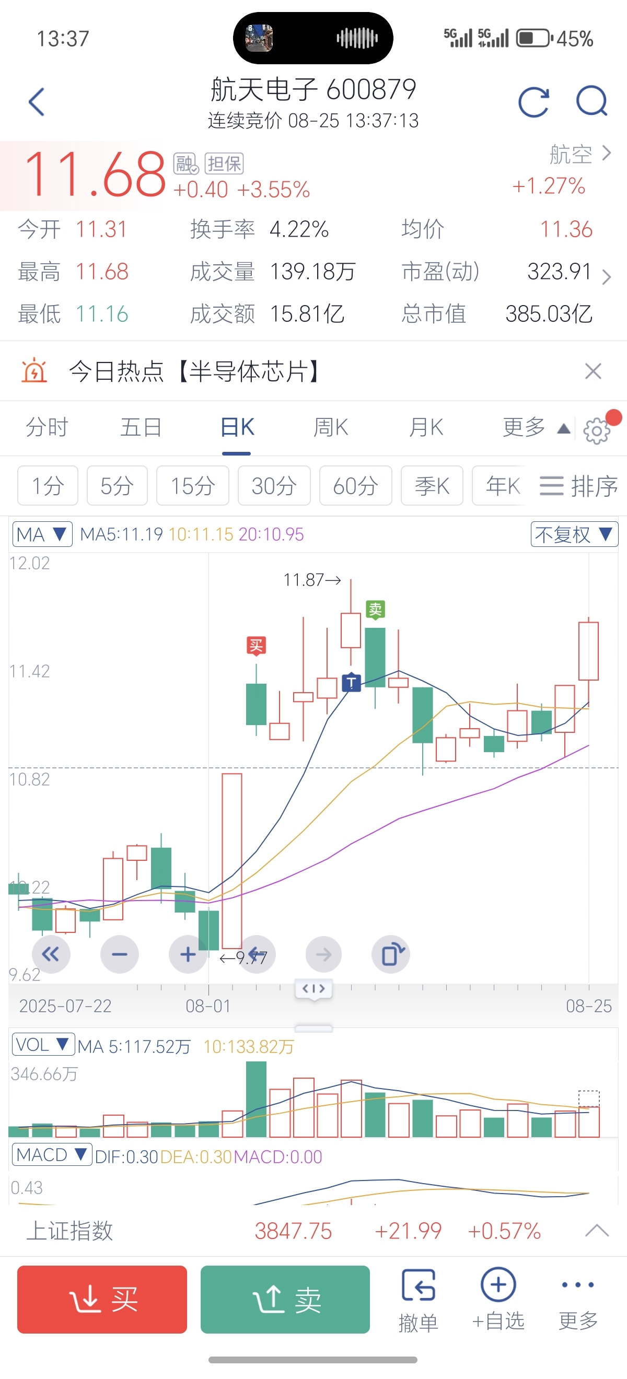Viewport: 627px width, 1379px height.
Task: Add stock to 自选 watchlist
Action: click(498, 1300)
